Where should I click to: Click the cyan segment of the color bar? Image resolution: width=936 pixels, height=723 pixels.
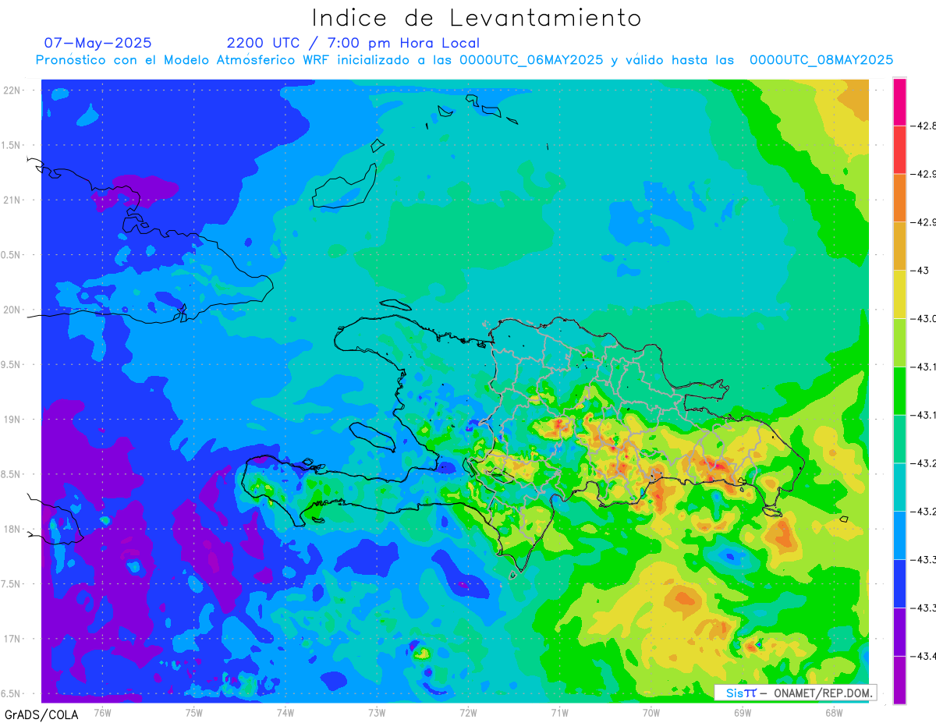(899, 487)
